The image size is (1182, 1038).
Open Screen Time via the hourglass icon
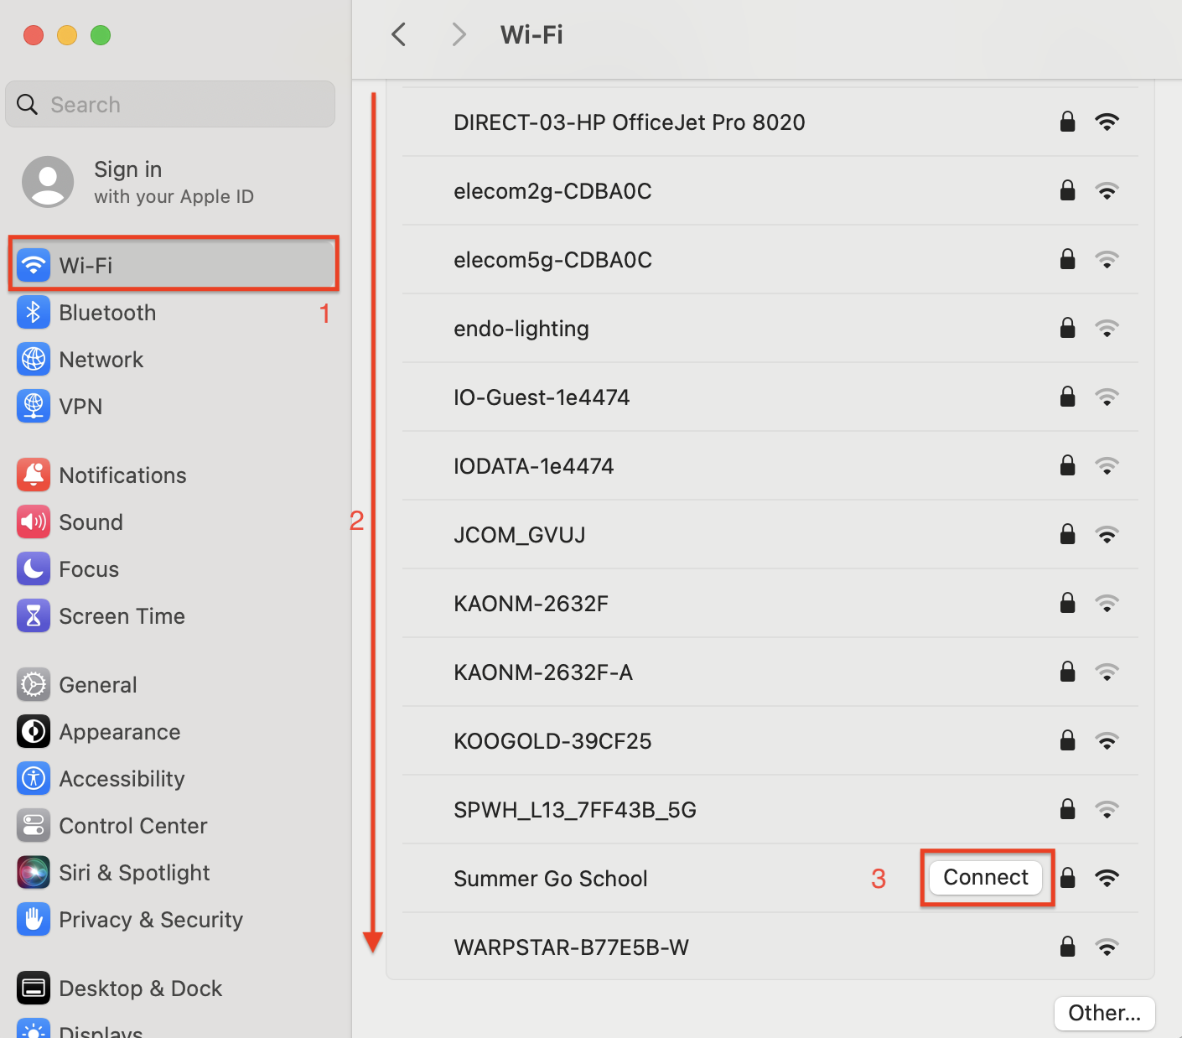coord(33,615)
